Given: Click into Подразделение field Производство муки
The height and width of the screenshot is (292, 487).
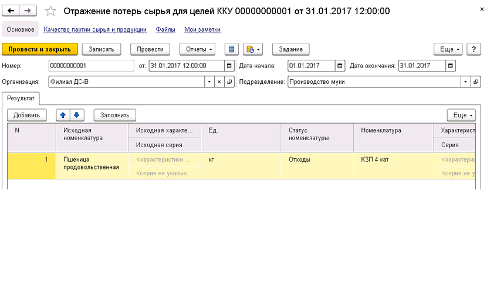Looking at the screenshot, I should coord(374,82).
